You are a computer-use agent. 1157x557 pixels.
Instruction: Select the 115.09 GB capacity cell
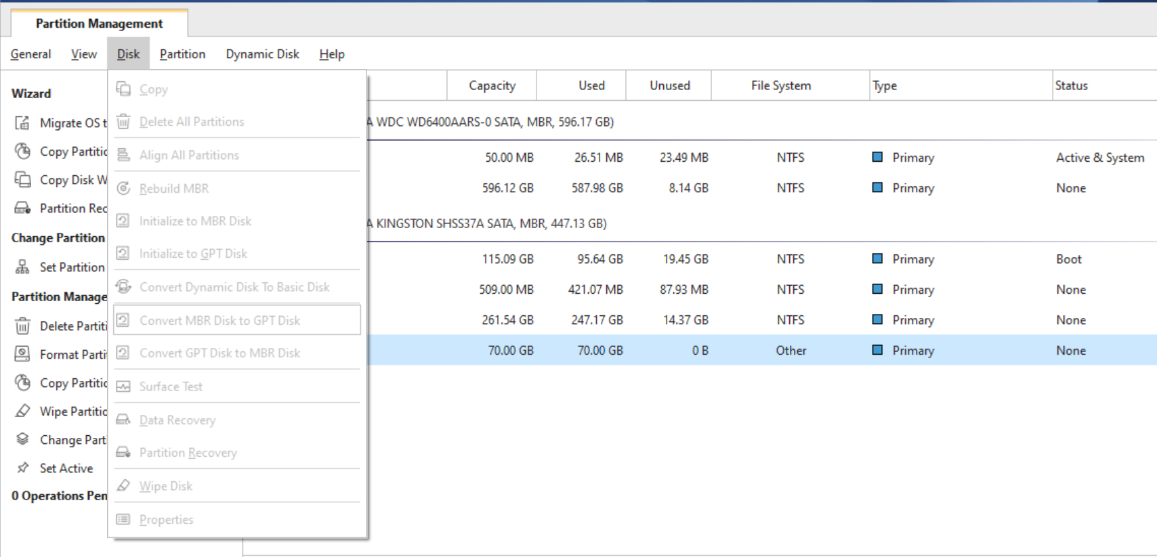508,259
